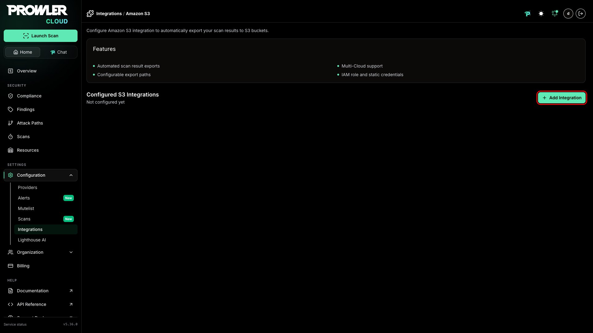Viewport: 593px width, 333px height.
Task: Switch to the Chat tab
Action: 58,52
